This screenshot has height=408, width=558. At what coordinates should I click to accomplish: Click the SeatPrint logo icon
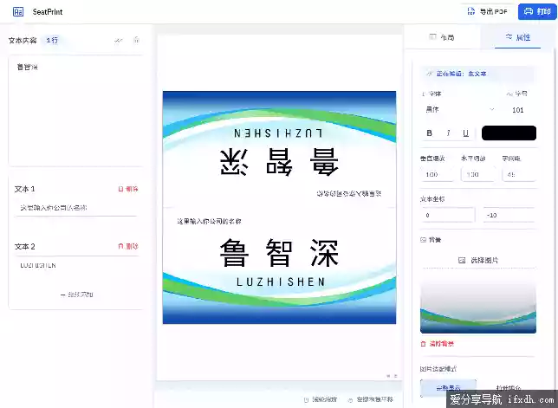(x=18, y=12)
